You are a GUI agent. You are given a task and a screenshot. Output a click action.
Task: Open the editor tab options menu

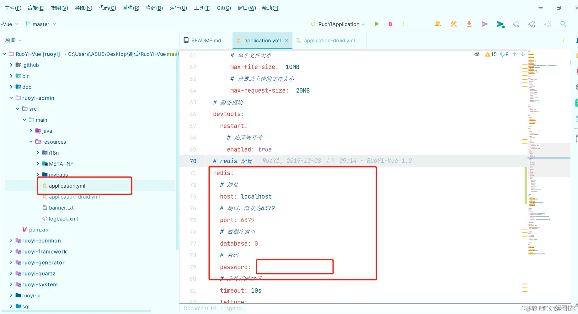pos(563,40)
